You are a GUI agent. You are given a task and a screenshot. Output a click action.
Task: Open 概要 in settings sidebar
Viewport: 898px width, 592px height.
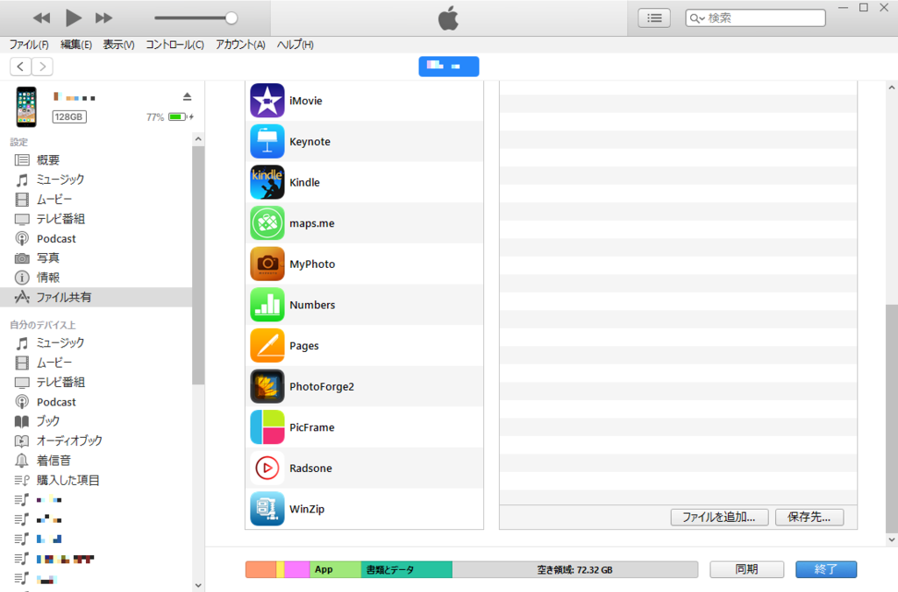click(x=96, y=160)
